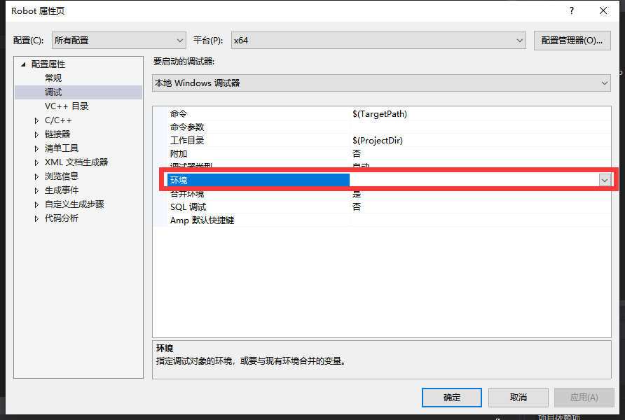Click the 应用(A) Apply button
The image size is (625, 420).
(x=584, y=398)
